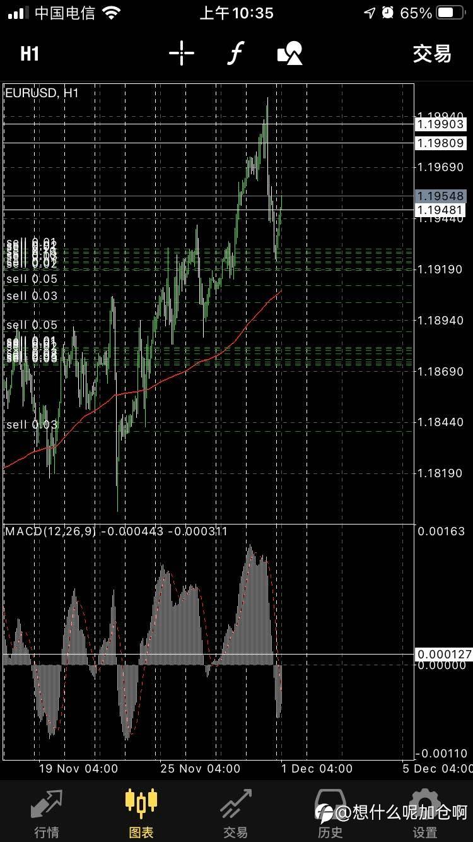Tap the alarm clock status icon

[x=388, y=13]
